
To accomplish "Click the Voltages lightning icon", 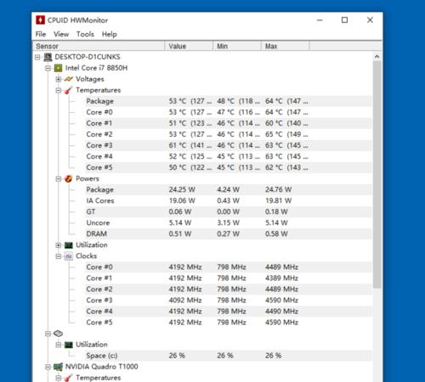I will point(69,79).
